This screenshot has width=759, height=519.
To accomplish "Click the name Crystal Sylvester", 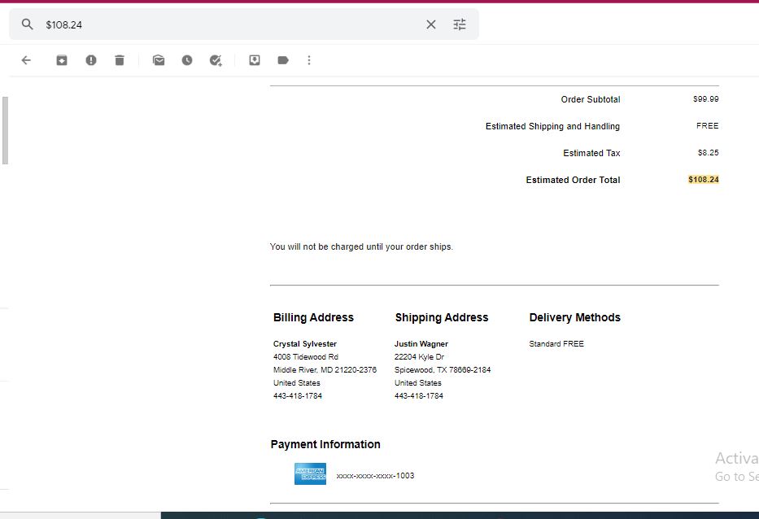I will point(305,344).
